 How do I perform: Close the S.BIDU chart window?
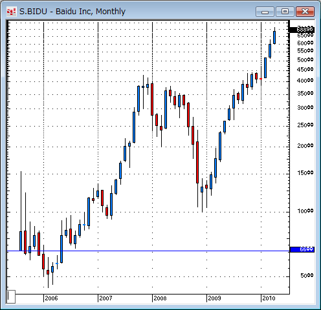point(305,12)
